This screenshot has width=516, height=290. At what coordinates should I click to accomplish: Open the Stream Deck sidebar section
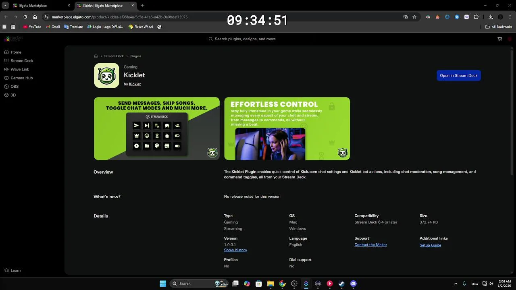(19, 61)
